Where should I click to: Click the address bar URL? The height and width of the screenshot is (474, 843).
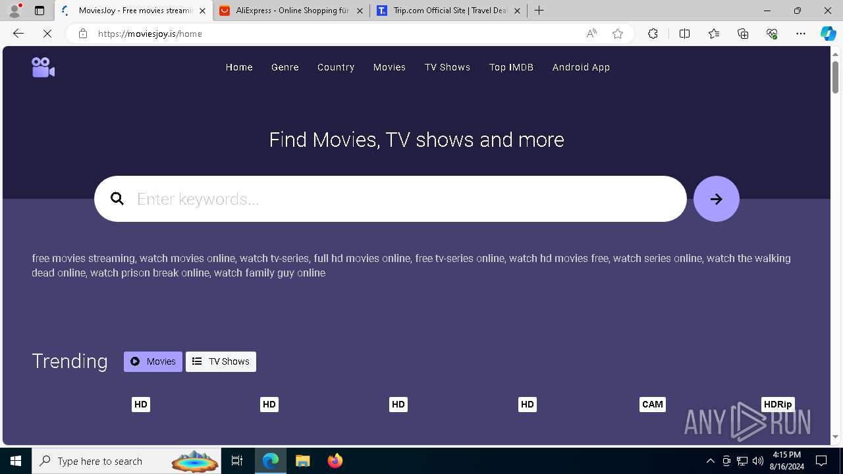pyautogui.click(x=150, y=34)
